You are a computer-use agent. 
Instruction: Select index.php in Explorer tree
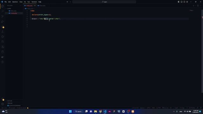click(14, 13)
